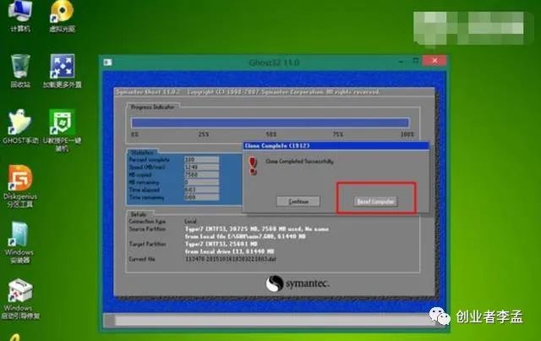
Task: Click the 100% label under progress bar
Action: [407, 134]
